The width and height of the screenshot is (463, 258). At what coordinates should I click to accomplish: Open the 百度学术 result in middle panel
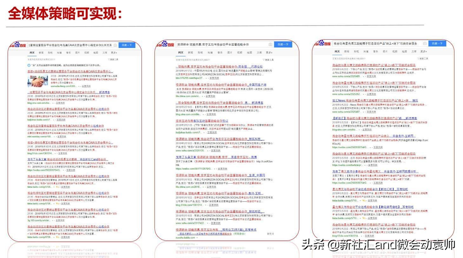[x=216, y=229]
